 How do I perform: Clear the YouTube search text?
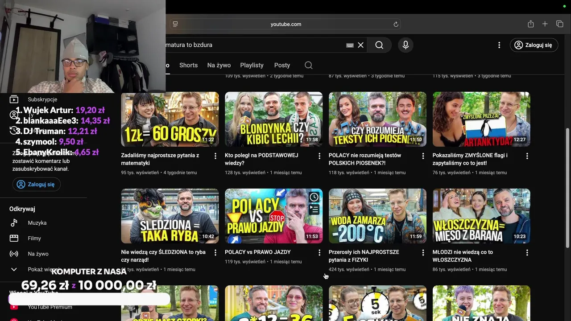(x=360, y=45)
